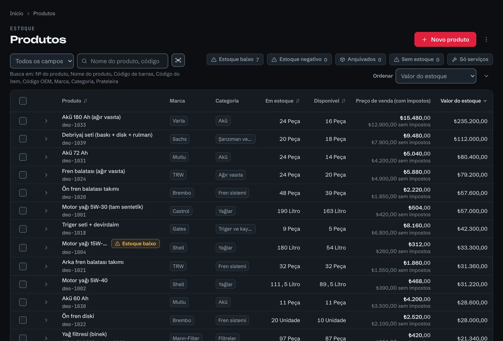This screenshot has height=341, width=503.
Task: Check the box for Akü 180 Ah row
Action: (x=23, y=121)
